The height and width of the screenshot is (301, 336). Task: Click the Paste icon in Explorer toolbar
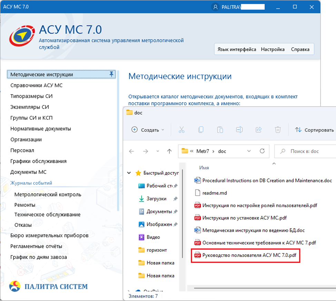(x=220, y=130)
